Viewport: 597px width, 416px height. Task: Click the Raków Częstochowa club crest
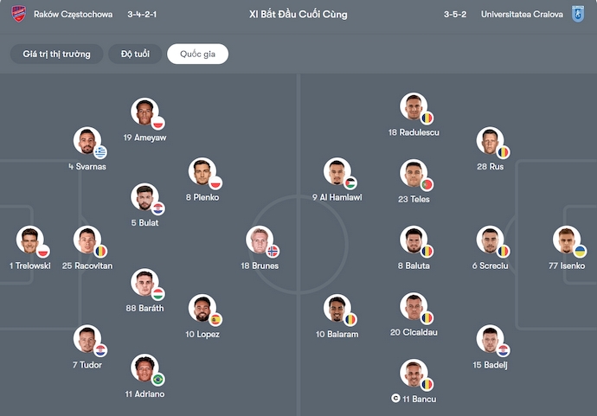pyautogui.click(x=19, y=15)
